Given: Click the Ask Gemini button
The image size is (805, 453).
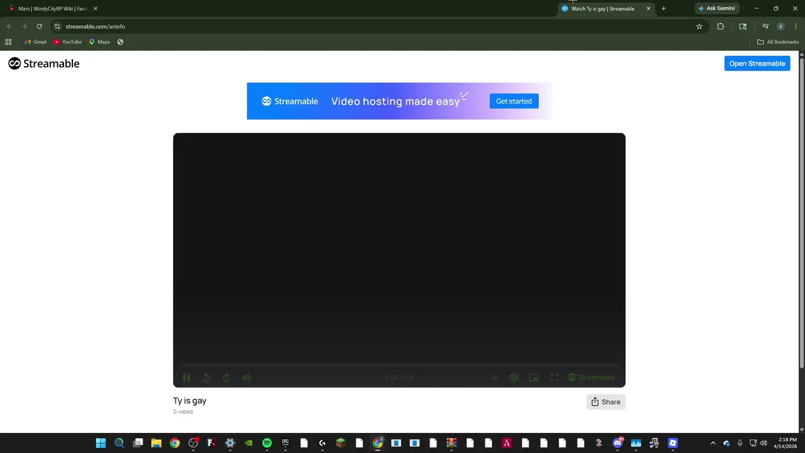Looking at the screenshot, I should pos(716,9).
